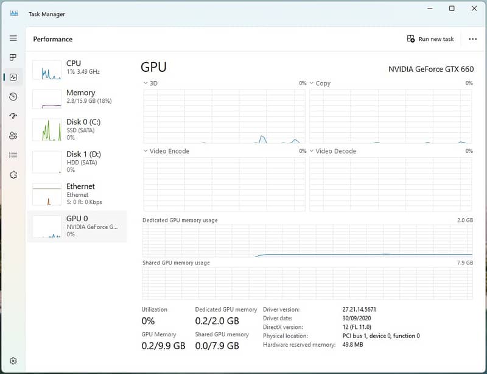Click the Task Manager app icon
Screen dimensions: 487x374
coord(14,13)
